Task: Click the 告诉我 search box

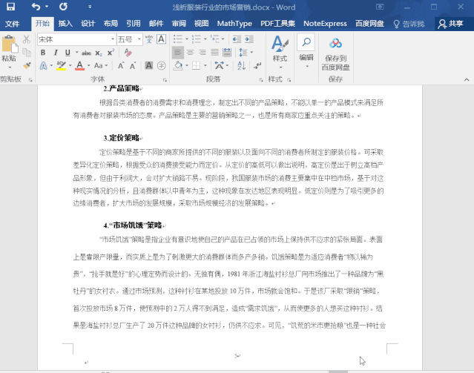Action: [409, 24]
